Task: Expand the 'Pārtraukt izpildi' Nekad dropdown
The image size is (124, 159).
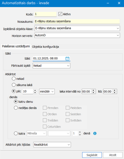Action: tap(51, 66)
